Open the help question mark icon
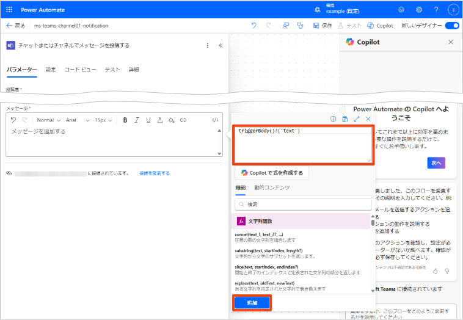The width and height of the screenshot is (463, 320). tap(436, 10)
